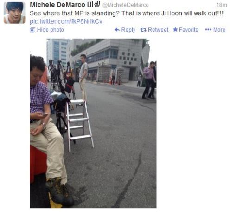Click the photo icon beside Hide photo
The image size is (230, 212).
pyautogui.click(x=32, y=30)
